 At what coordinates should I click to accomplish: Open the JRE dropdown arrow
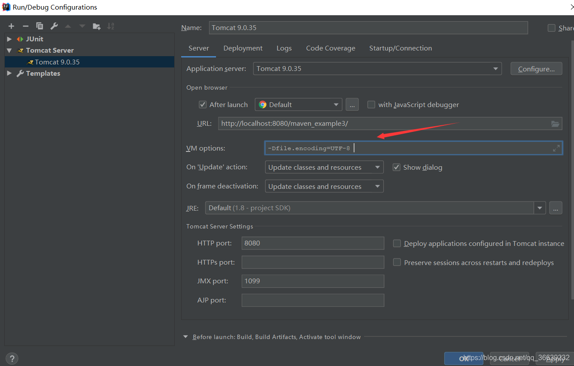coord(540,208)
